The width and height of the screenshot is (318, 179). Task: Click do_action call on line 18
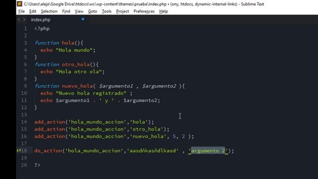pos(48,151)
